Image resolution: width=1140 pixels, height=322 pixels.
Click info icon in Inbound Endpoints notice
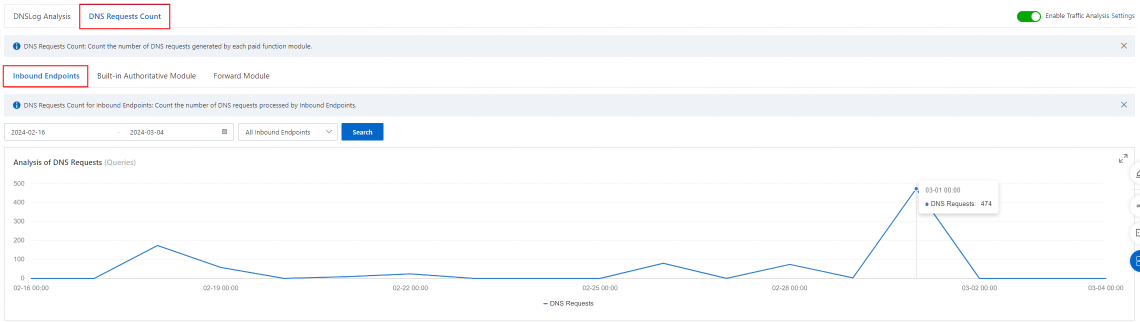point(16,105)
